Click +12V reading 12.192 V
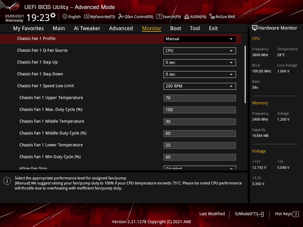This screenshot has width=303, height=227. click(x=259, y=168)
